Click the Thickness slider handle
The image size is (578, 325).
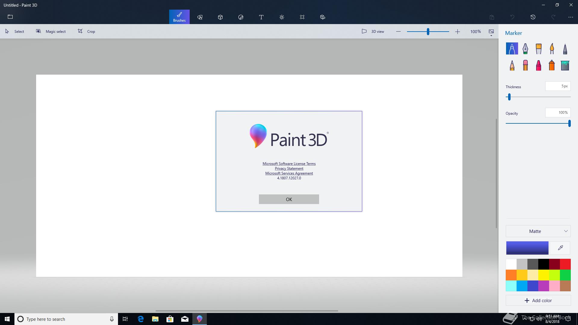coord(509,97)
